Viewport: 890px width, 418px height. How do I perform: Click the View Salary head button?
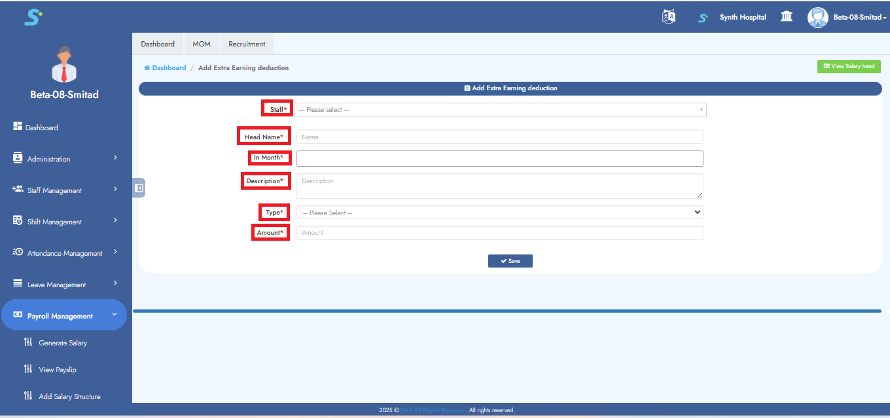coord(849,66)
